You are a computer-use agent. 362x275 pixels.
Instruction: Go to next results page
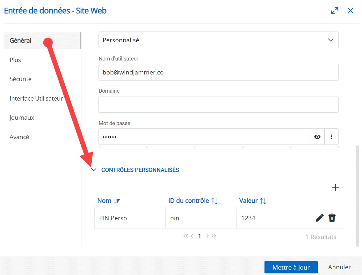(207, 236)
